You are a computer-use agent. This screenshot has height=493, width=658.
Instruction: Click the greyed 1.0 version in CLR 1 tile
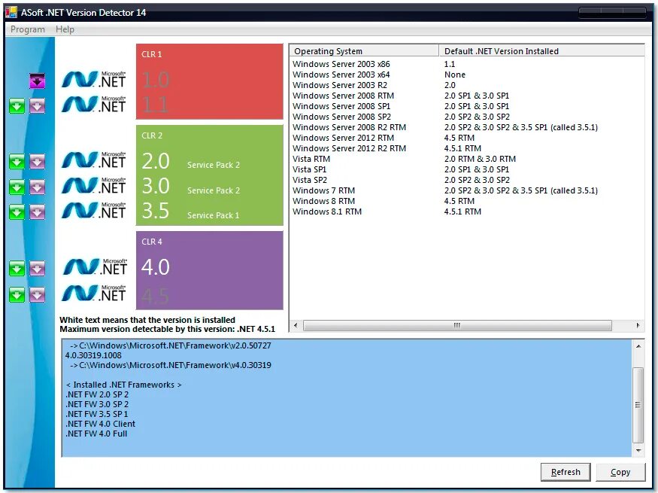tap(156, 80)
